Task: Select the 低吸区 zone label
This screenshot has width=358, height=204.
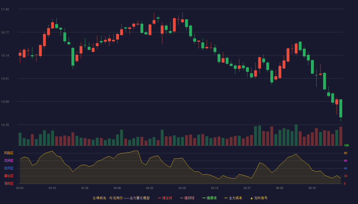Action: pos(9,184)
